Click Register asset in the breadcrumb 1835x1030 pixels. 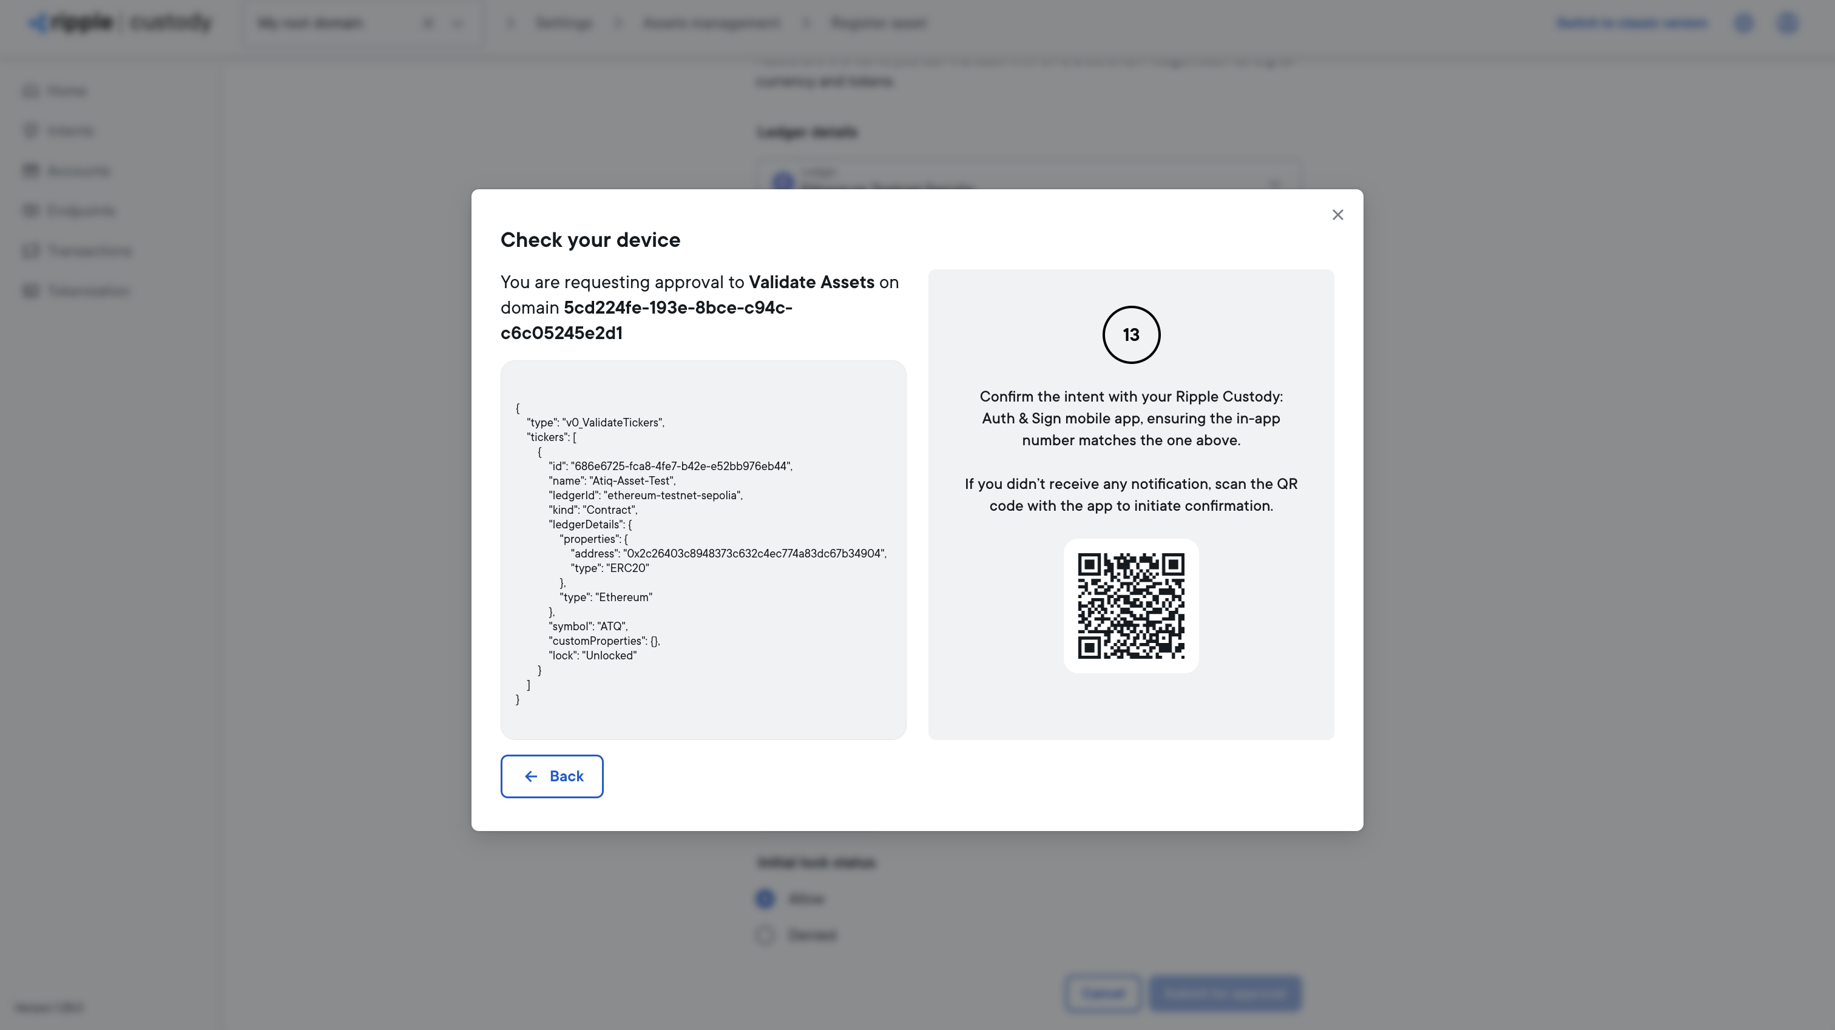[878, 24]
